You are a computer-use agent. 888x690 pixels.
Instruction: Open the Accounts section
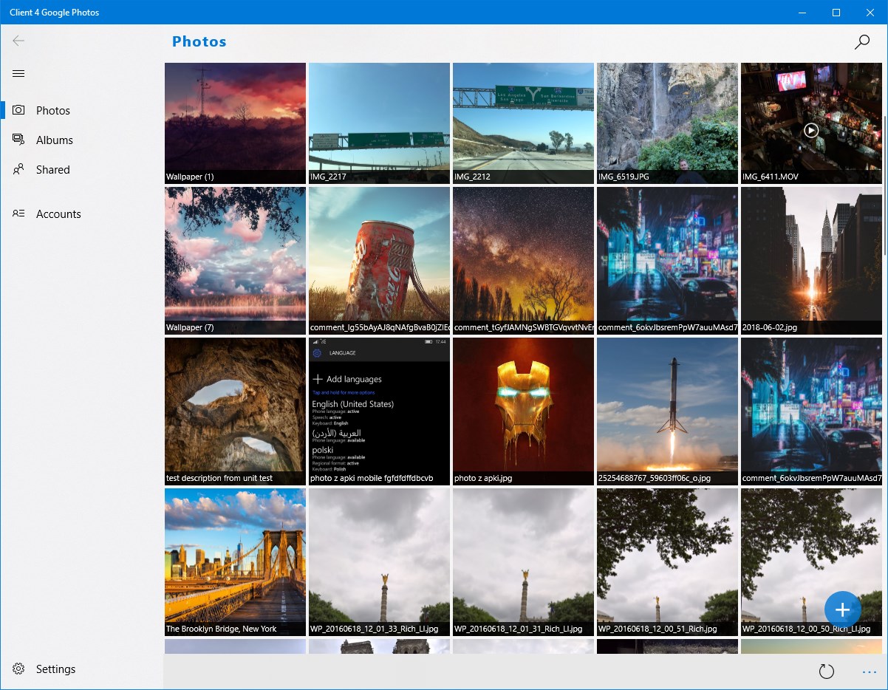81,214
